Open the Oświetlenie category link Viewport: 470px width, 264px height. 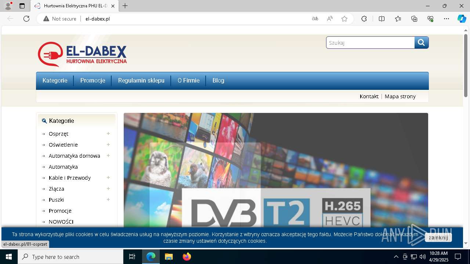[63, 145]
